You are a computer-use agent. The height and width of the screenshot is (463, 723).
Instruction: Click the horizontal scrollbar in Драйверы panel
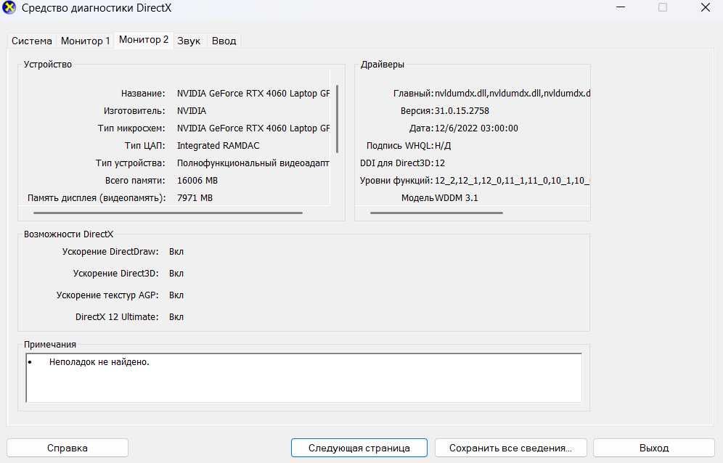(x=436, y=213)
